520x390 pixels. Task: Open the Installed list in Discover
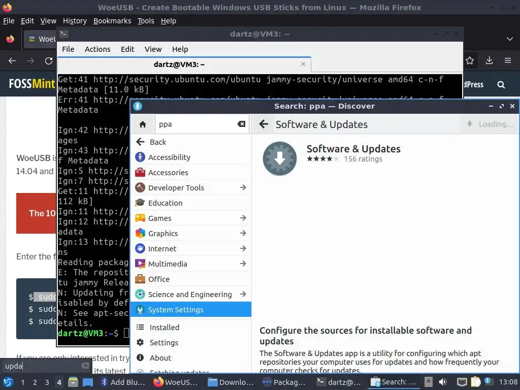[x=191, y=328]
